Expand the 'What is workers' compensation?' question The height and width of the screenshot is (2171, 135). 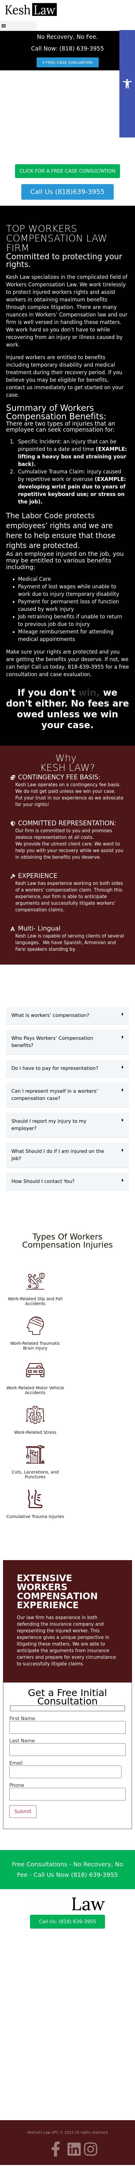click(x=67, y=1015)
